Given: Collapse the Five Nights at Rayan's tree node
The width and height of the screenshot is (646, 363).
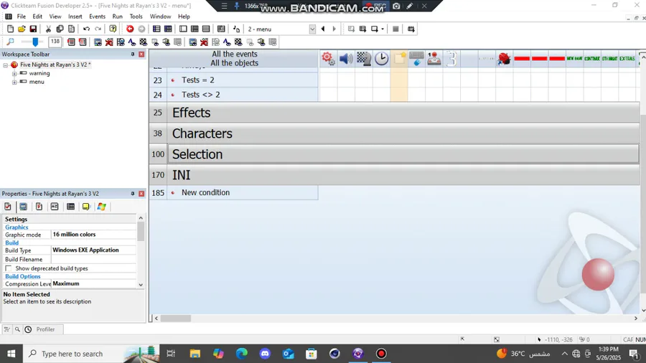Looking at the screenshot, I should tap(6, 65).
